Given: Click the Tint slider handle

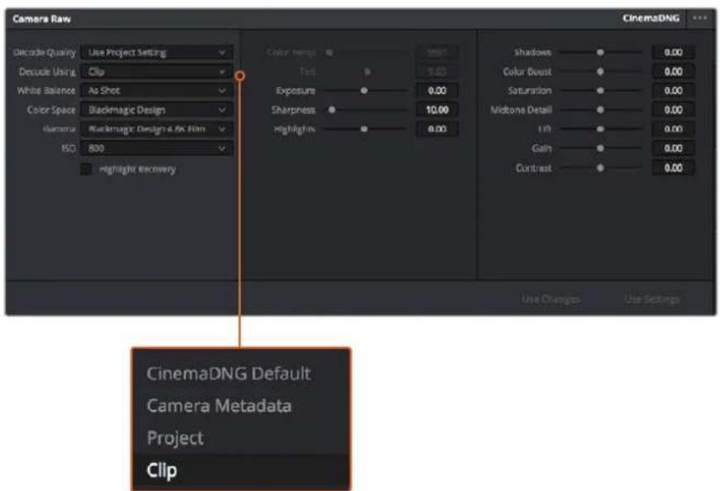Looking at the screenshot, I should tap(367, 72).
